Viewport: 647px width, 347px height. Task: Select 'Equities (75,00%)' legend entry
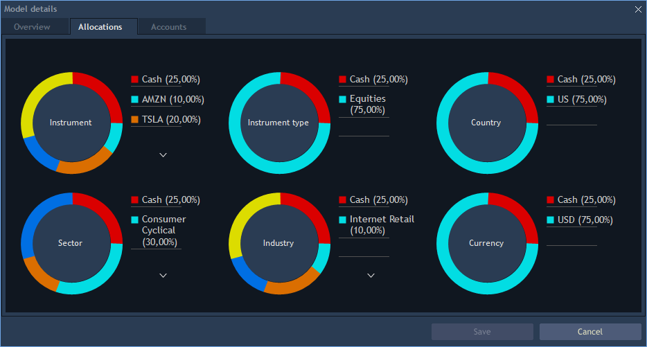[368, 104]
